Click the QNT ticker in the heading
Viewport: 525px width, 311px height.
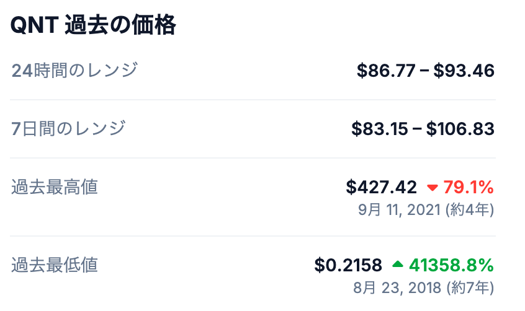point(35,26)
